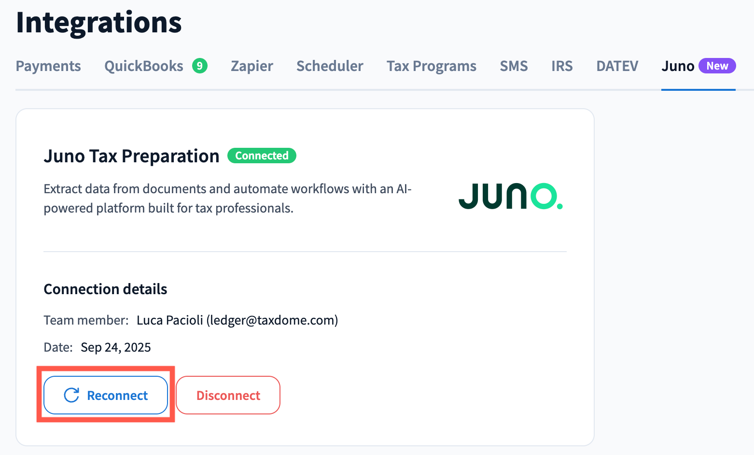
Task: Select the Juno tab label
Action: coord(678,66)
